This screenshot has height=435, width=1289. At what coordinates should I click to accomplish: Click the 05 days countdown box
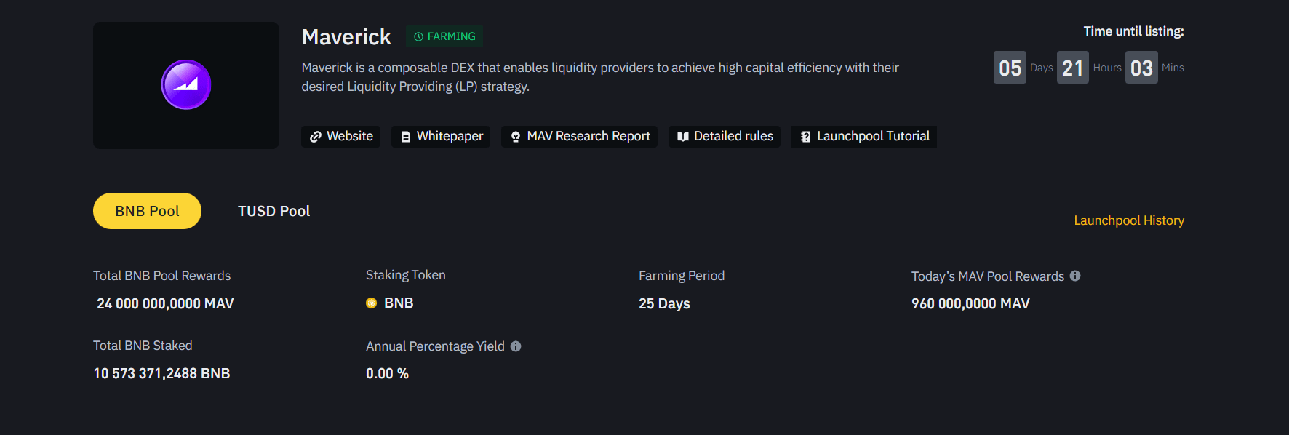(x=1010, y=68)
